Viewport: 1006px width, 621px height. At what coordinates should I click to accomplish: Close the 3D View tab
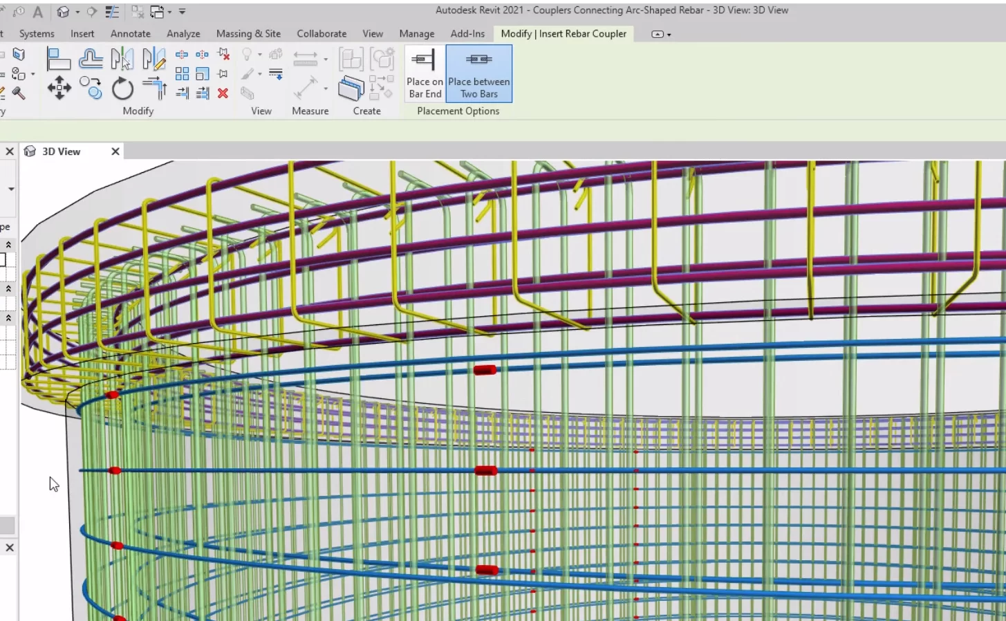(x=115, y=151)
